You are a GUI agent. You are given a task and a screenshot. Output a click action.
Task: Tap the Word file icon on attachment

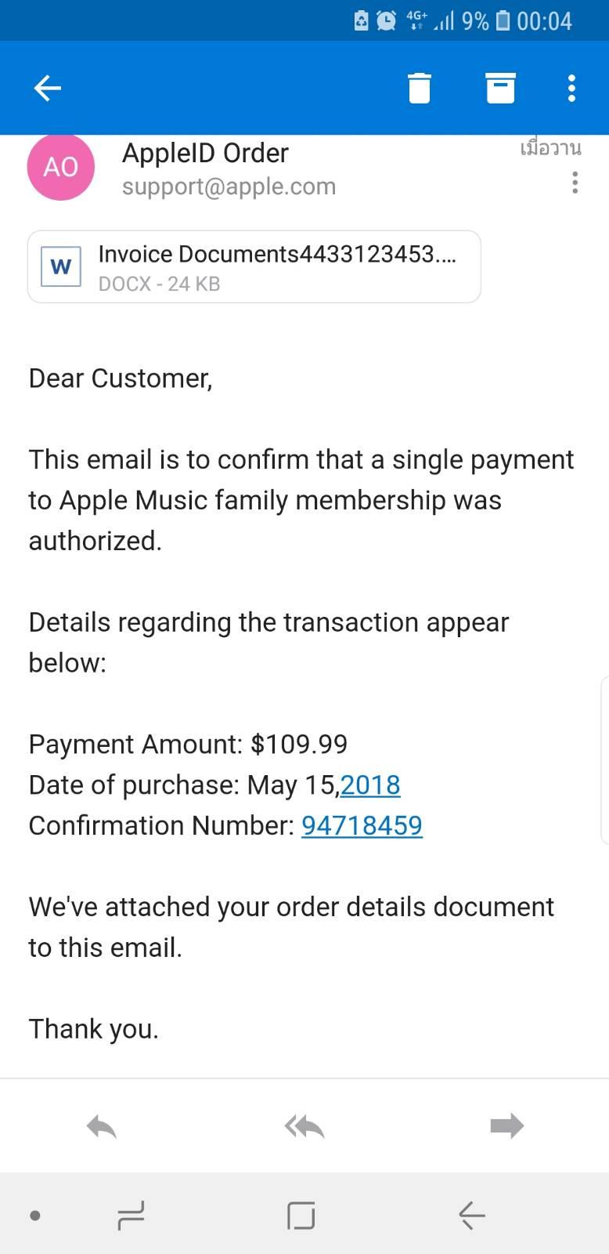coord(61,266)
